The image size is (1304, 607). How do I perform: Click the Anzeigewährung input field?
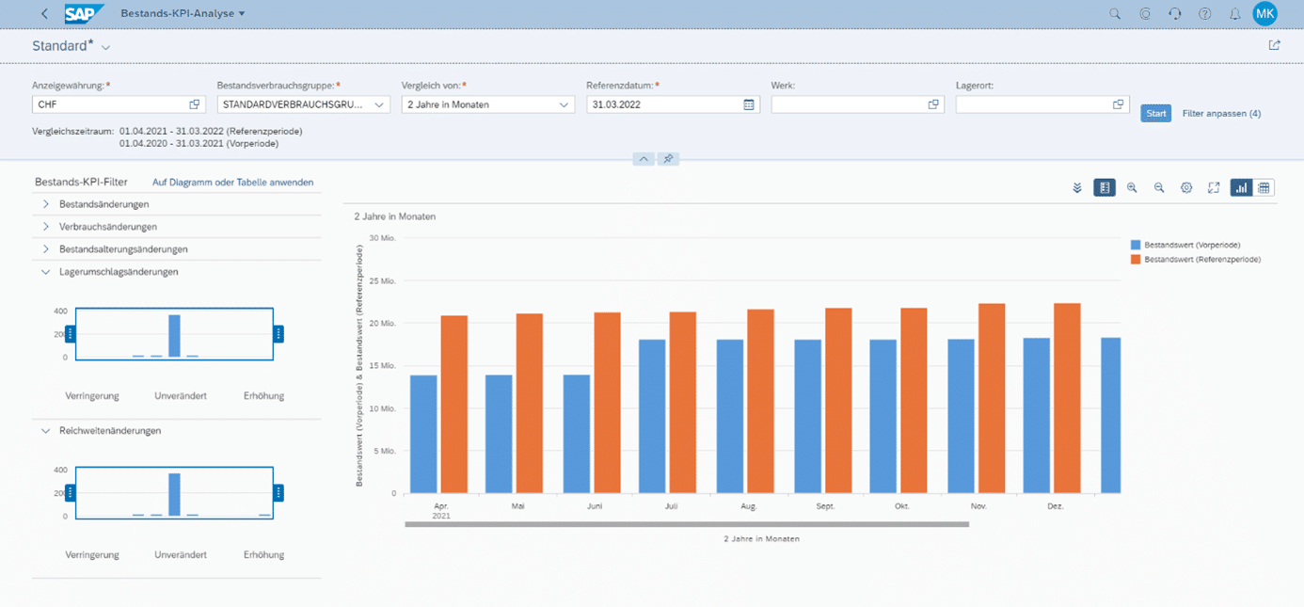click(x=108, y=104)
